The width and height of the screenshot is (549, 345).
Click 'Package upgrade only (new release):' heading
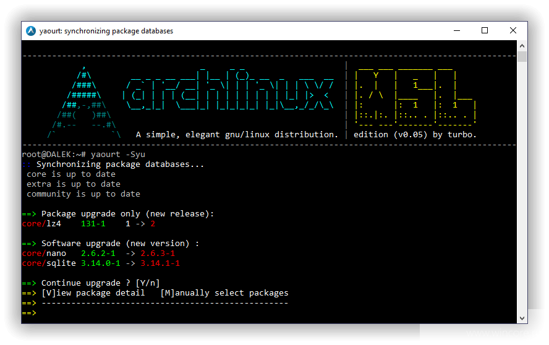pyautogui.click(x=127, y=214)
